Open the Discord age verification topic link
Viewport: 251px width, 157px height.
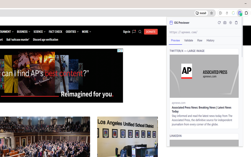pos(45,39)
